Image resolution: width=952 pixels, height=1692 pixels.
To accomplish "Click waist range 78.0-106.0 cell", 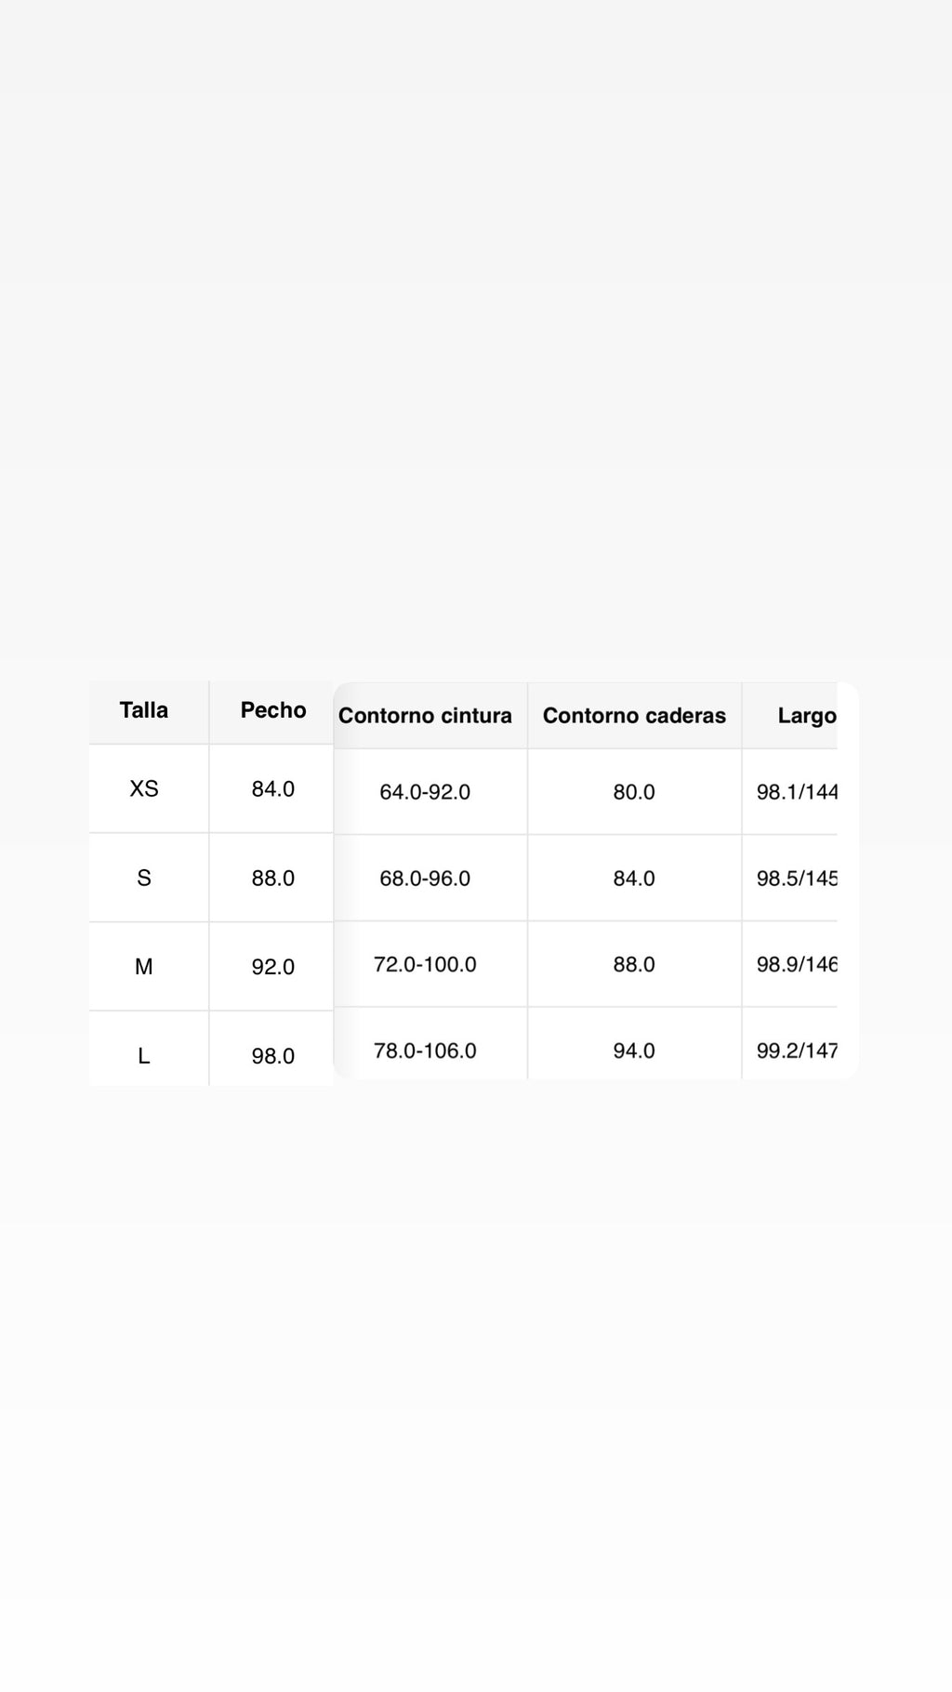I will pyautogui.click(x=425, y=1051).
